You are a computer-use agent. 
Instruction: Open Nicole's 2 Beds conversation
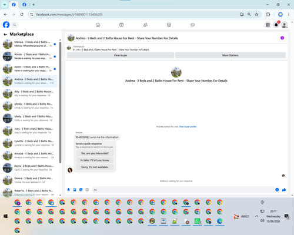[29, 56]
